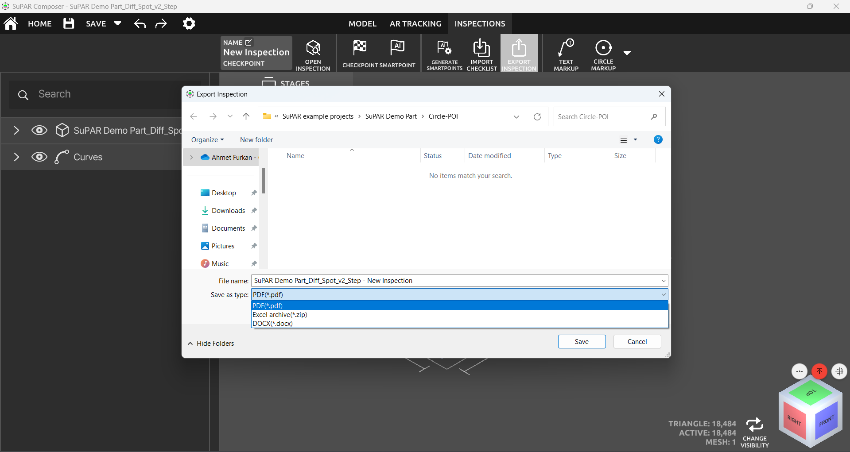Screen dimensions: 850x452
Task: Open the Desktop folder
Action: tap(224, 193)
